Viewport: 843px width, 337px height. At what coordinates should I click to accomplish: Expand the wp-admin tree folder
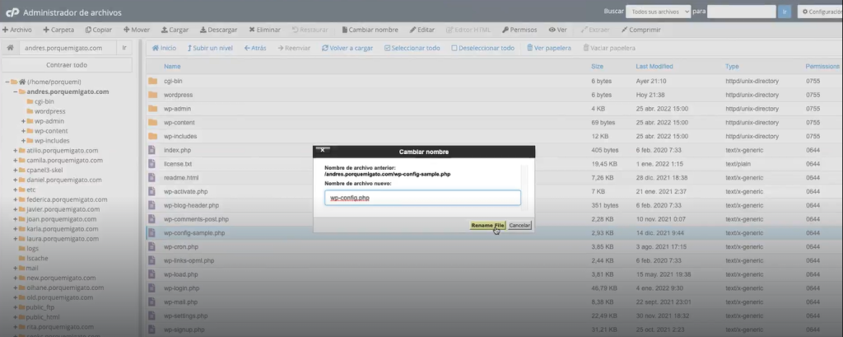(x=24, y=121)
